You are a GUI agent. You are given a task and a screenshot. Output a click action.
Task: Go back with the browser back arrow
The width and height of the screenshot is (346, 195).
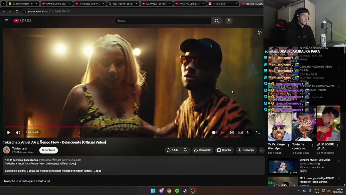4,11
